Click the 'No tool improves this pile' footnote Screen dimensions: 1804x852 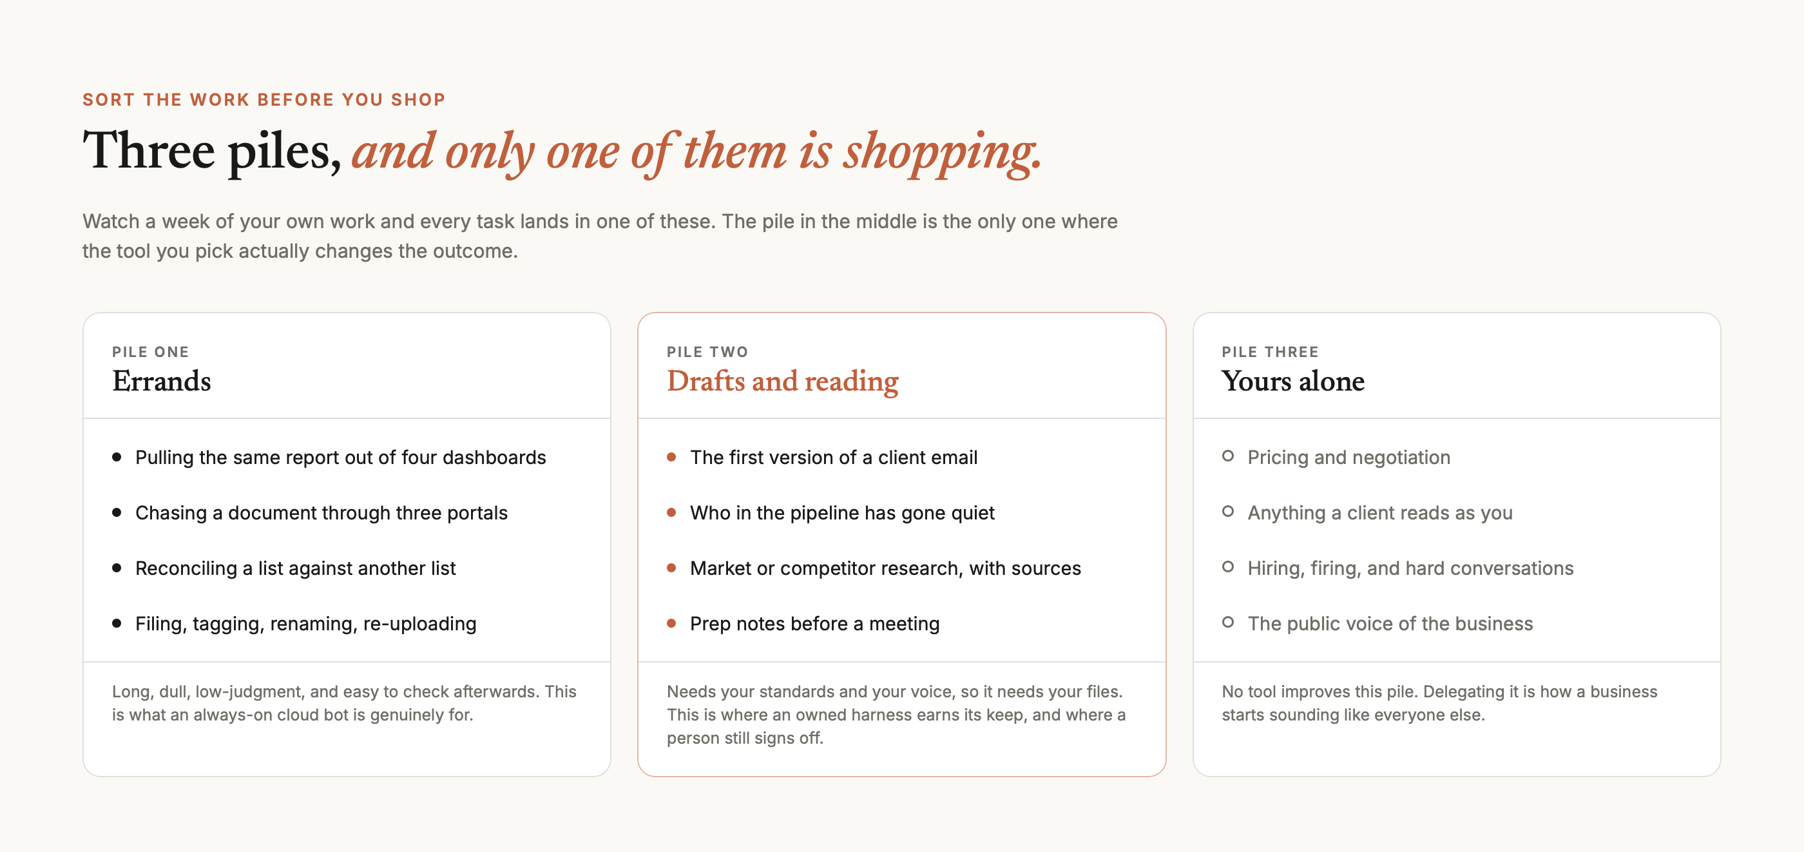pos(1439,702)
